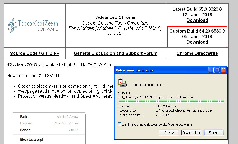Click the destination path 'Advanced_Chrome_v54.20.6530.0.zip'

[184, 111]
